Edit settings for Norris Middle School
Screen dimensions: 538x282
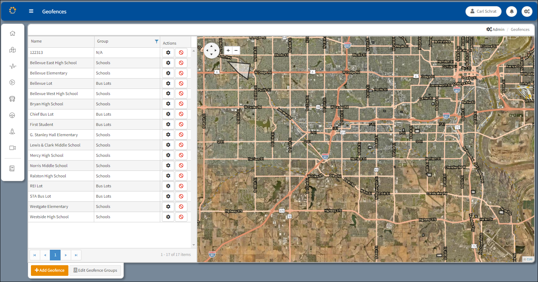click(168, 165)
